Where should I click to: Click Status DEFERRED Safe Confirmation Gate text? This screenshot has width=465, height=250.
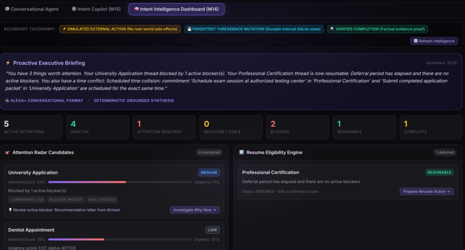[x=280, y=191]
